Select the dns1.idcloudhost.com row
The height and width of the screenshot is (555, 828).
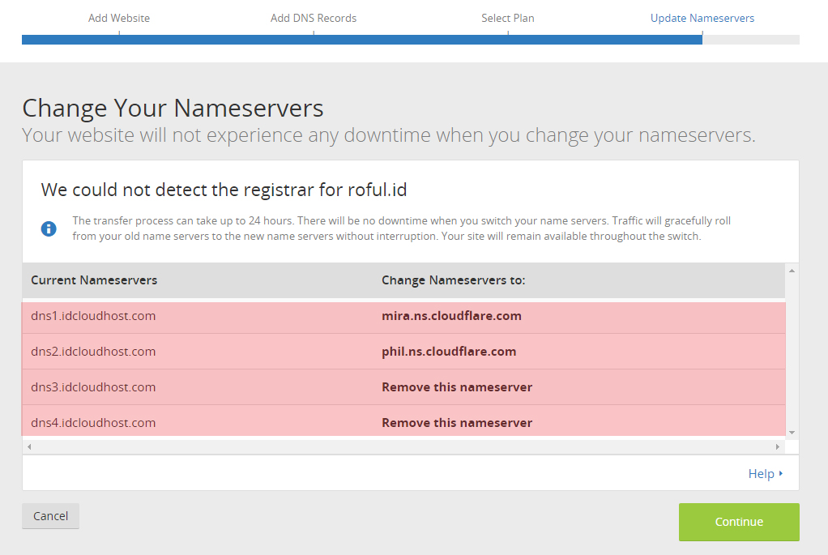[93, 316]
